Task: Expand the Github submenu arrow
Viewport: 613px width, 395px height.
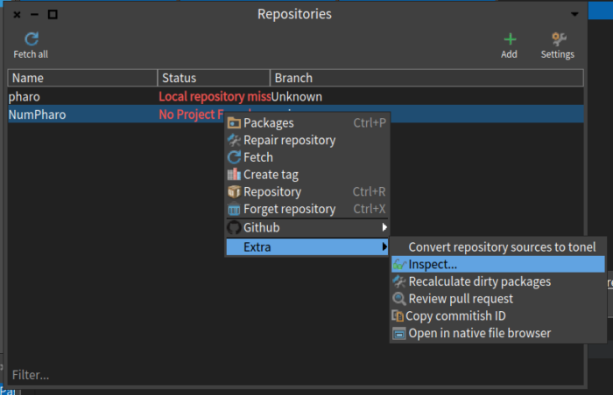Action: [384, 227]
